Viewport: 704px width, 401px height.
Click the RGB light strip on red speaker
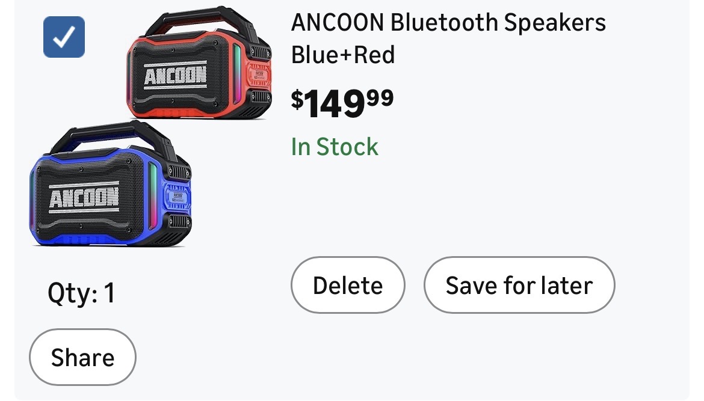click(x=237, y=71)
